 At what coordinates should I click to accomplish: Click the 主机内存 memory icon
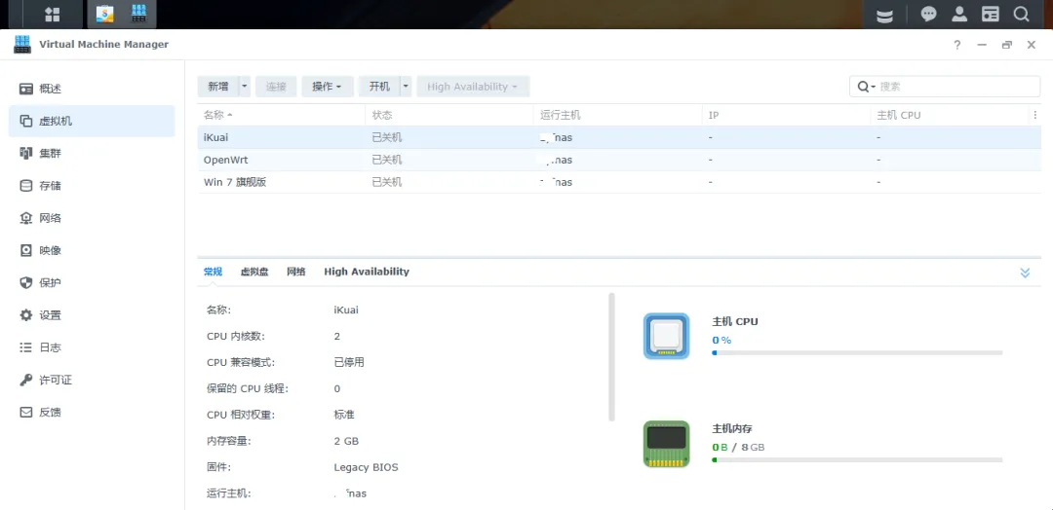666,444
